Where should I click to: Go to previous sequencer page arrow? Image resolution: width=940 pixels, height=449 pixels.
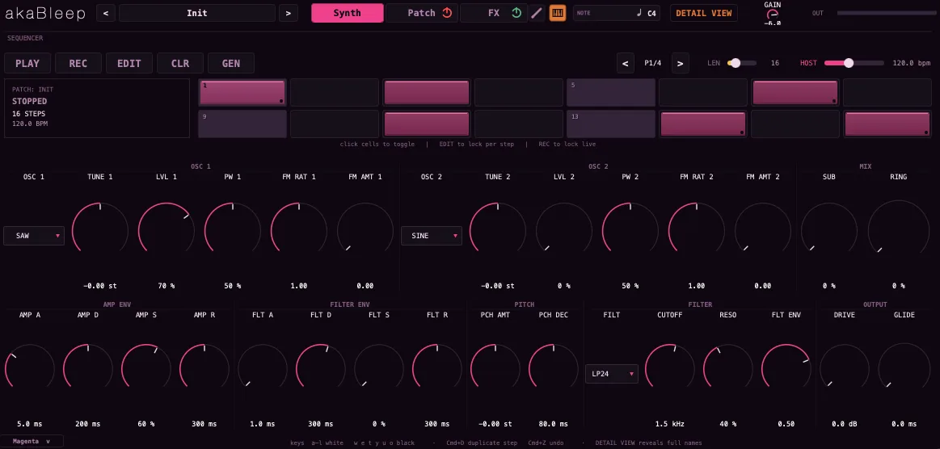click(626, 63)
